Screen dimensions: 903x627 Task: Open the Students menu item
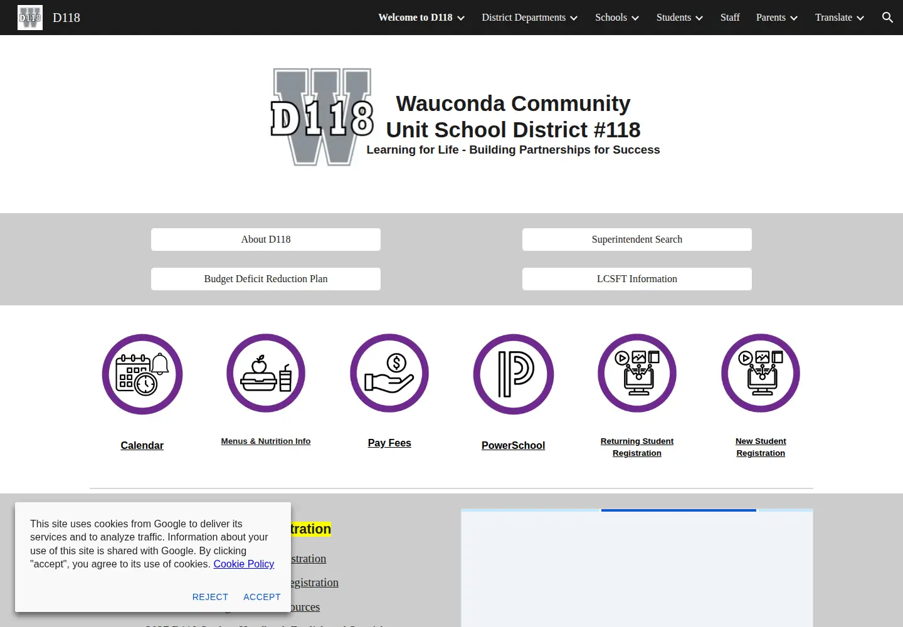pyautogui.click(x=673, y=18)
